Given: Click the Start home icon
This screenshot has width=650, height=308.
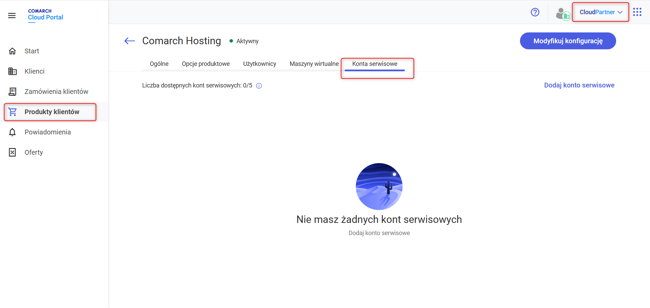Looking at the screenshot, I should click(13, 51).
